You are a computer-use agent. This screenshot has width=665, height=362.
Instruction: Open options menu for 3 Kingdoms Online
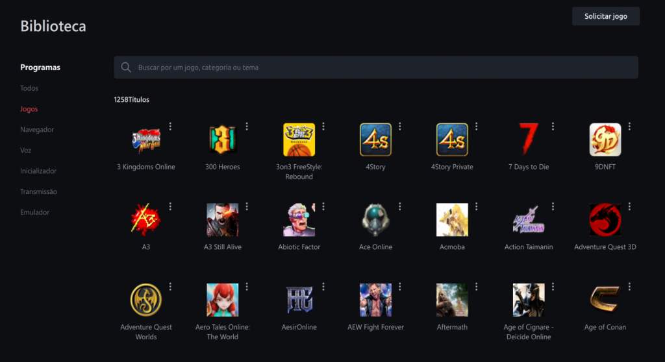click(171, 127)
